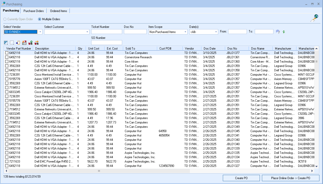
Task: Click the deselect-all grid icon
Action: tap(12, 43)
